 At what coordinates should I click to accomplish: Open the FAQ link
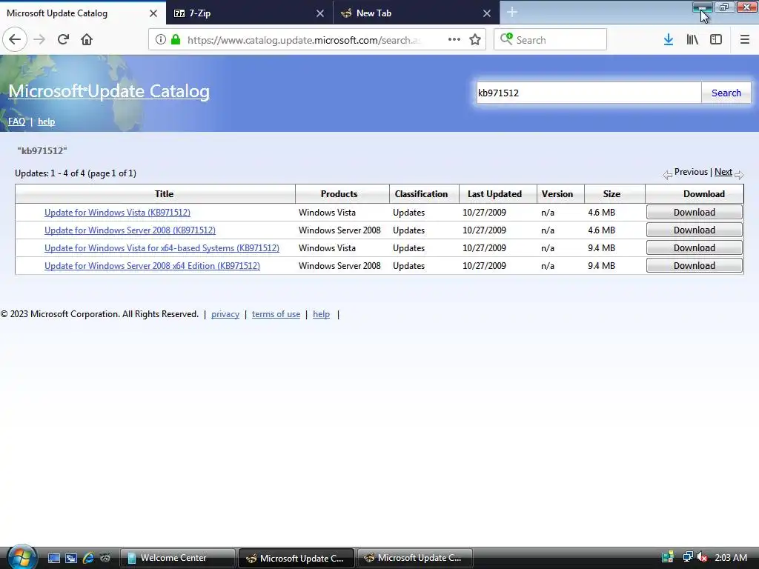tap(16, 122)
